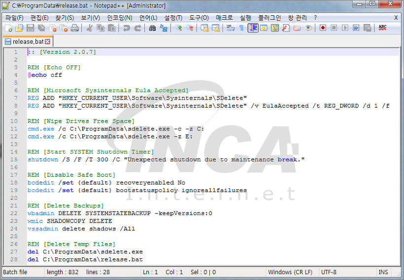
Task: Save the current recorded macro icon
Action: (367, 28)
